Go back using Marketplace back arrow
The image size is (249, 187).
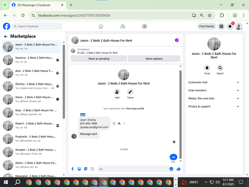(x=6, y=36)
